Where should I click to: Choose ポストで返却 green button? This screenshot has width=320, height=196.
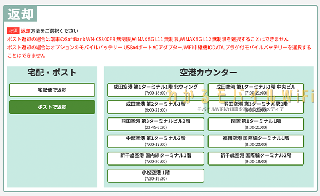click(x=52, y=107)
